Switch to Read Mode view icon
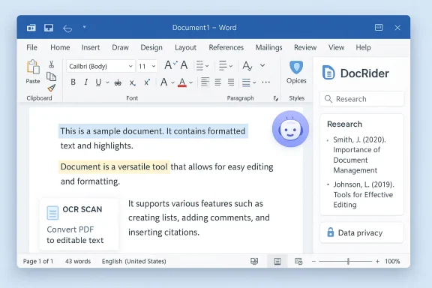 click(254, 261)
